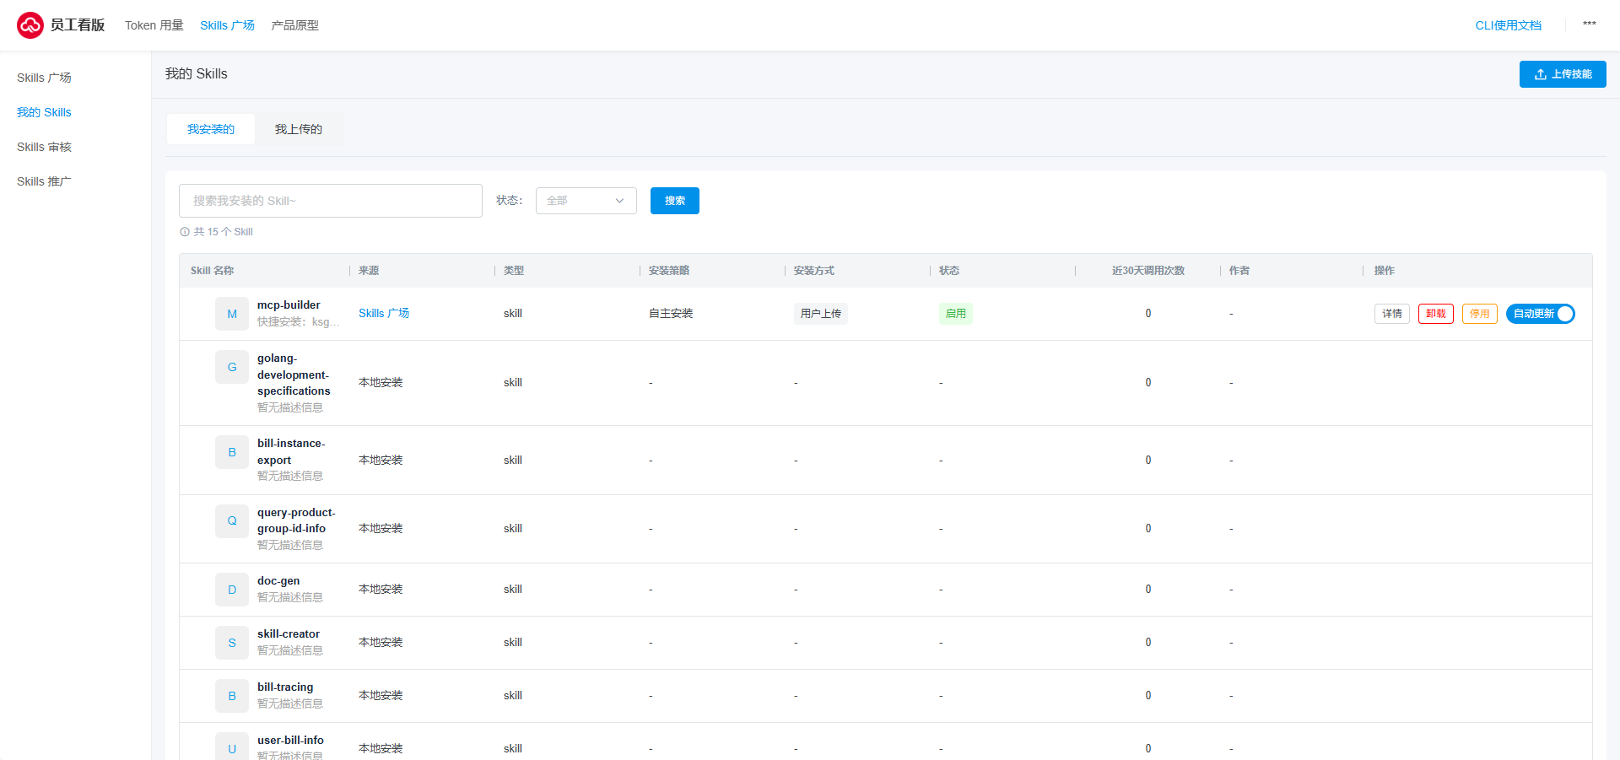Click the golang-development-specifications skill name
This screenshot has height=760, width=1620.
pos(294,375)
